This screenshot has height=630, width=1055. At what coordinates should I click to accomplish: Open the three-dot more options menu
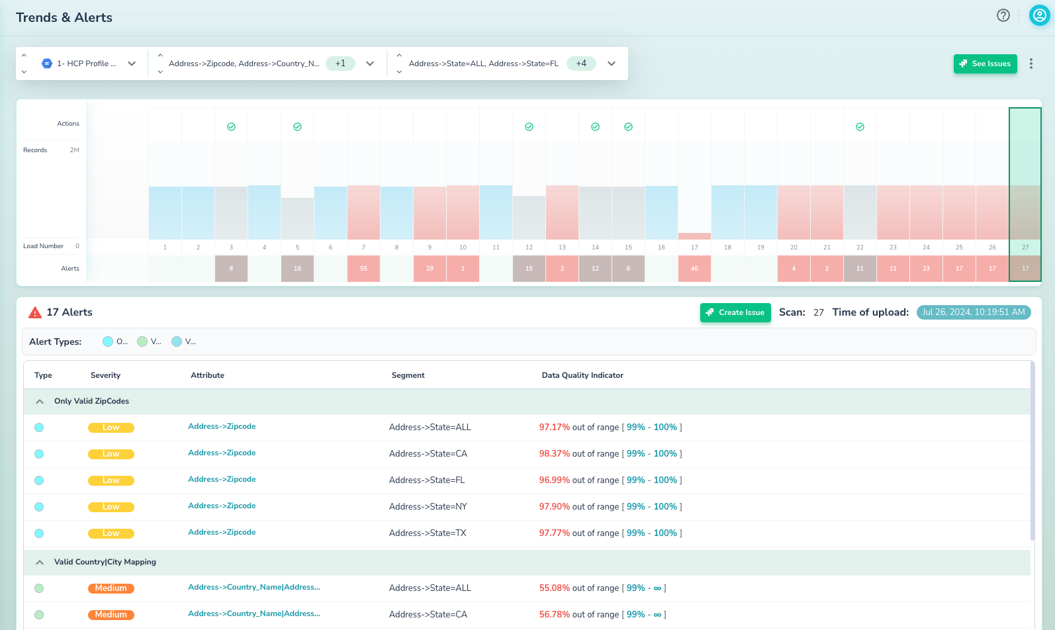click(1031, 64)
